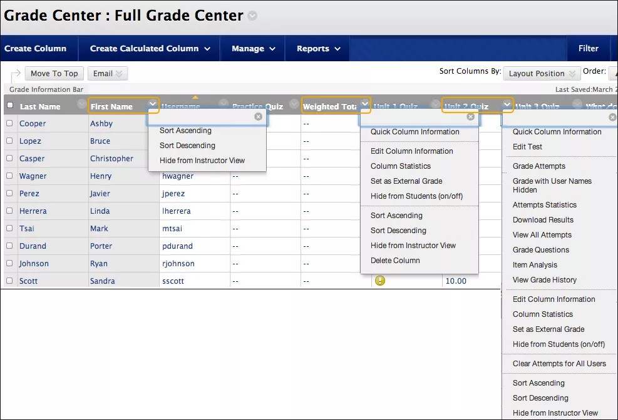Screen dimensions: 618x420
Task: Click the Last Name column chevron icon
Action: pyautogui.click(x=81, y=104)
